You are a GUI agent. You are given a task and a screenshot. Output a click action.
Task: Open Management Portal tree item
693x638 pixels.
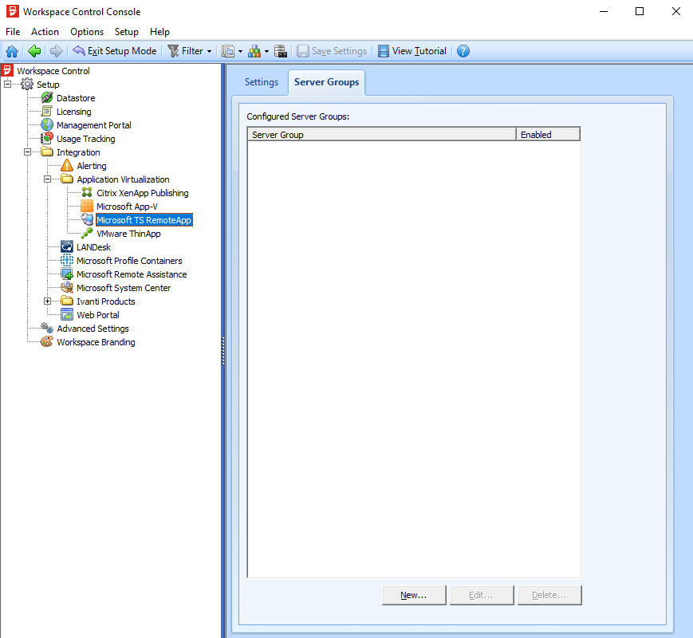(93, 125)
